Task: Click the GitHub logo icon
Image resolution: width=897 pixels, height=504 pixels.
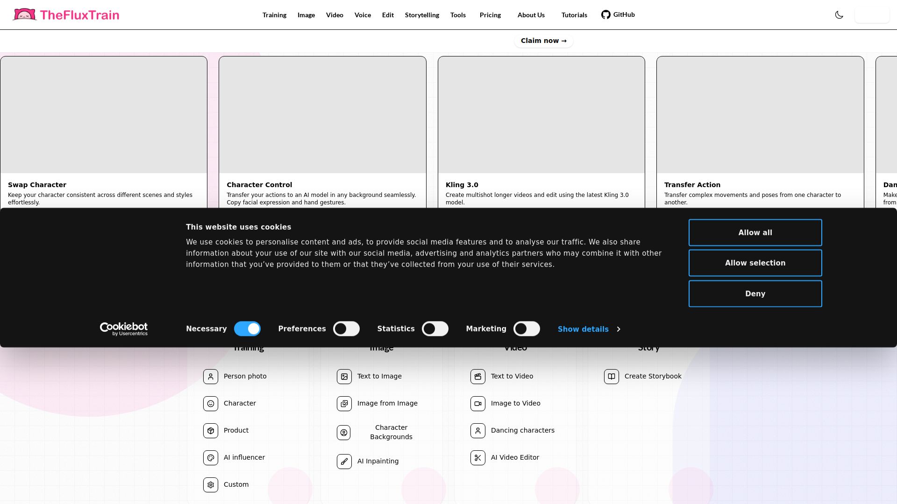Action: click(x=606, y=15)
